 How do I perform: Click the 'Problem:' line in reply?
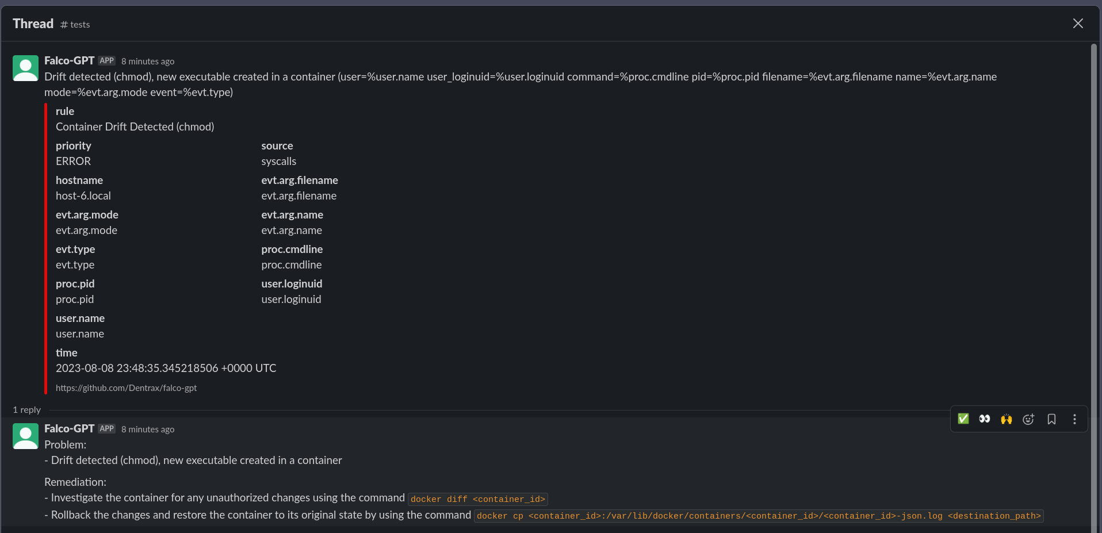pos(65,444)
